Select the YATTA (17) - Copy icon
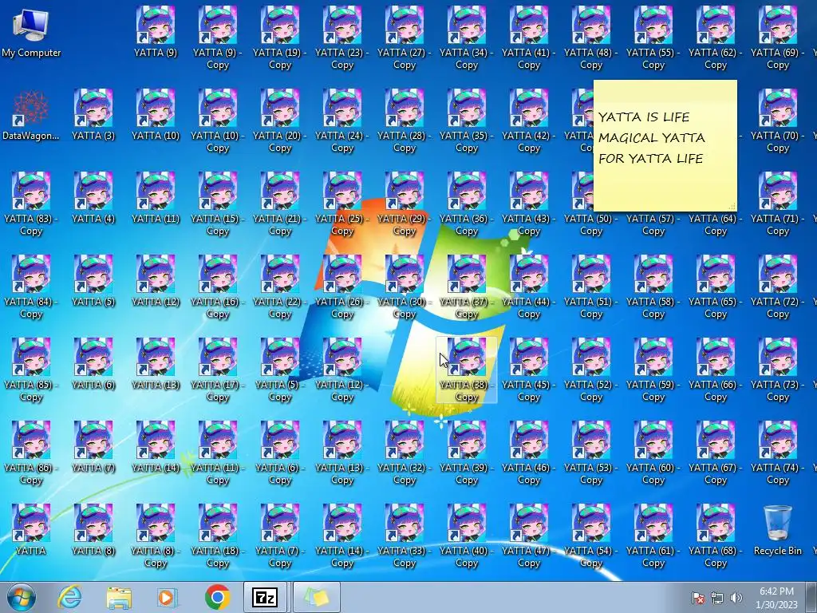Image resolution: width=817 pixels, height=613 pixels. (217, 370)
